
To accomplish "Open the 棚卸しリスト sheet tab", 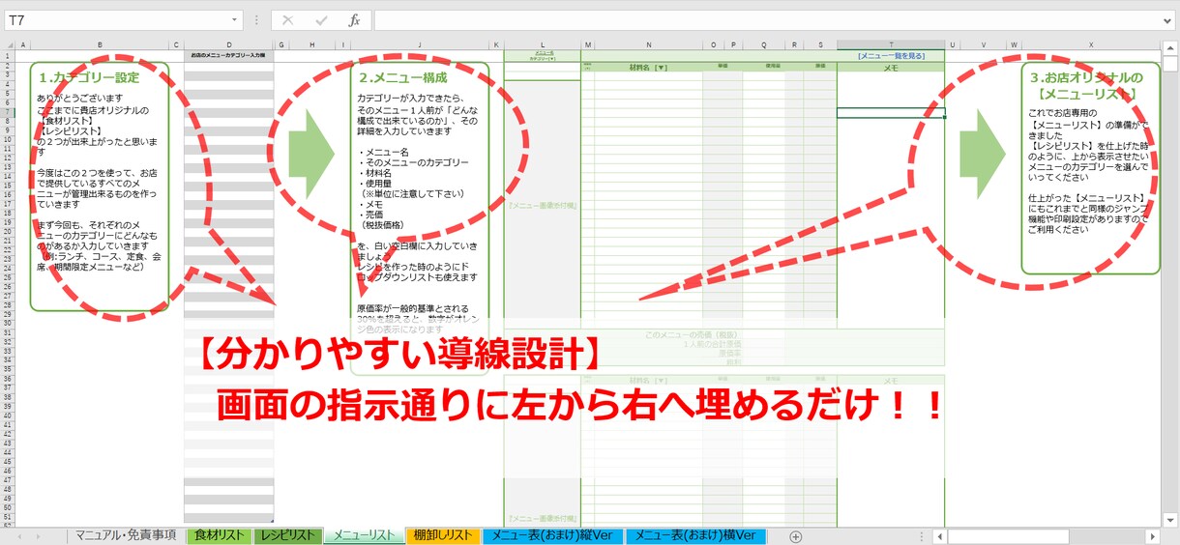I will 443,536.
